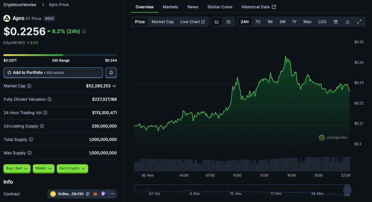Image resolution: width=372 pixels, height=202 pixels.
Task: Open the Wallet dropdown
Action: pyautogui.click(x=44, y=168)
